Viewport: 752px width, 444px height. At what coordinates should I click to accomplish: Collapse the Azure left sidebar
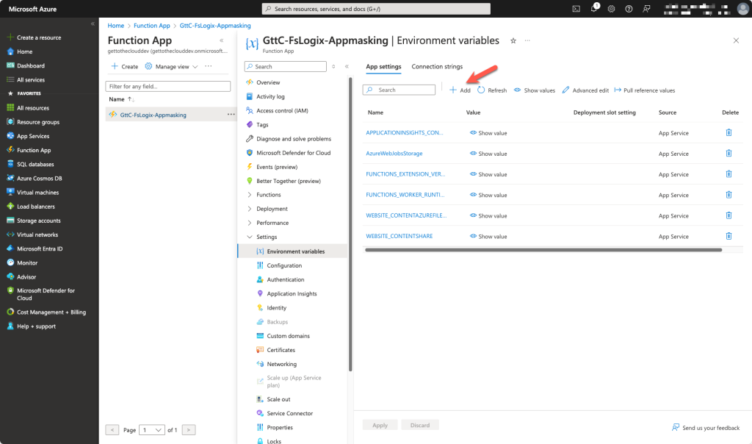point(93,24)
